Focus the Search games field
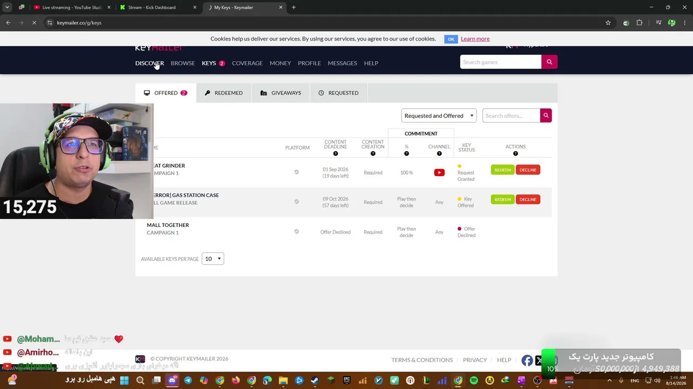The width and height of the screenshot is (693, 389). click(501, 62)
